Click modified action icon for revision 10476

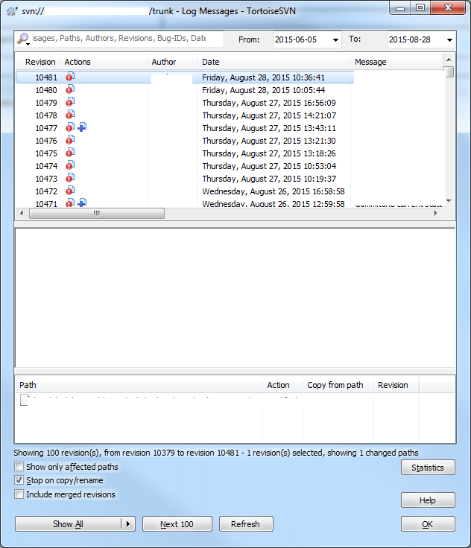click(x=70, y=140)
